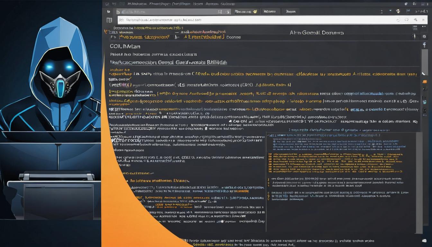This screenshot has width=432, height=247.
Task: Select the pencil tool icon in right sidebar
Action: point(423,74)
